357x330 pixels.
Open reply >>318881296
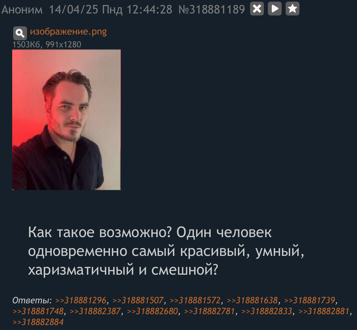81,300
